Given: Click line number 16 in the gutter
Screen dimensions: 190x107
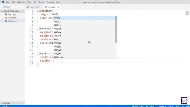Looking at the screenshot, I should click(x=32, y=50).
